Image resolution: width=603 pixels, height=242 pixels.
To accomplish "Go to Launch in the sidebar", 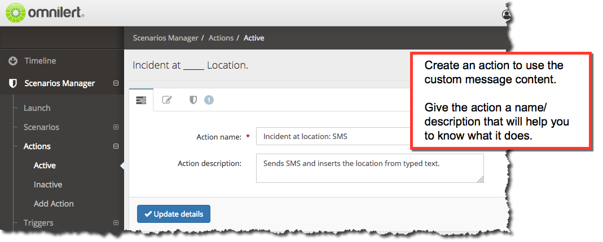I will pyautogui.click(x=37, y=108).
